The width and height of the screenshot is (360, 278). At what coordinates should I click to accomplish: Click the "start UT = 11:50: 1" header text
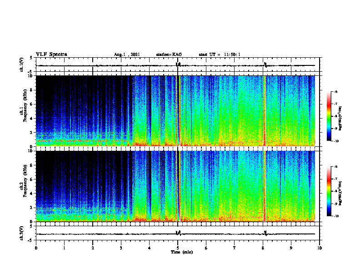220,55
